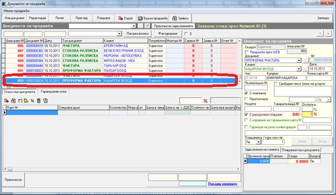Open the filter-row combo box dropdown arrow
Image resolution: width=336 pixels, height=195 pixels.
[119, 34]
